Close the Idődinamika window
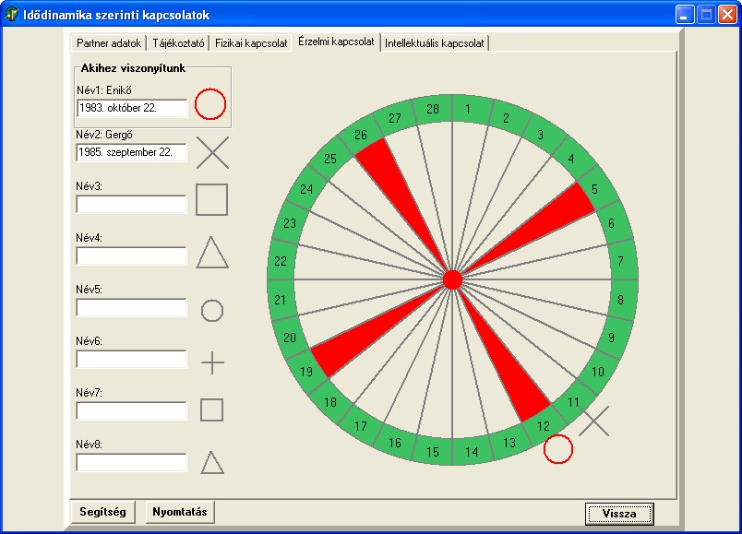The width and height of the screenshot is (742, 534). [727, 15]
